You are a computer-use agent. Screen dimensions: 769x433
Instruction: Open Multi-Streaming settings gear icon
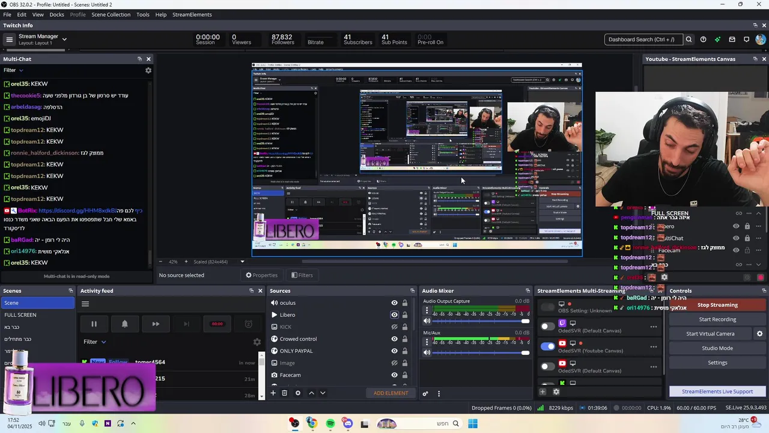[x=556, y=392]
